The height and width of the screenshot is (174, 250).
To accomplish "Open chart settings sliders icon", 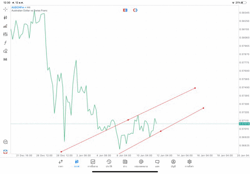I will 5,34.
